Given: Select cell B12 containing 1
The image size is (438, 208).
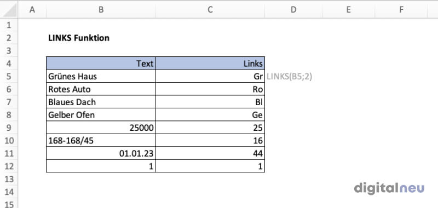Looking at the screenshot, I should pyautogui.click(x=101, y=166).
